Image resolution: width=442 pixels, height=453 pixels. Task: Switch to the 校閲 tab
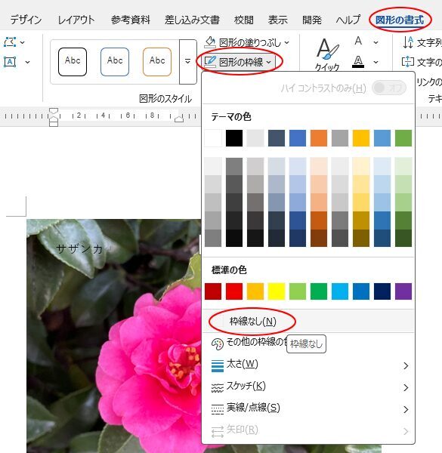point(244,20)
